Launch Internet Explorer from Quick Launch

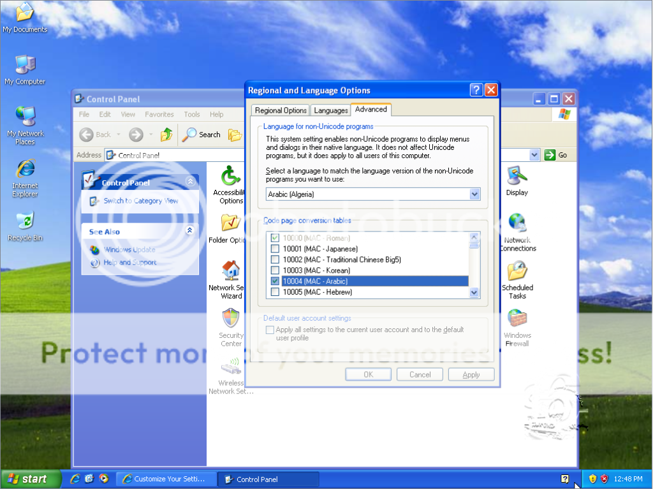coord(75,479)
